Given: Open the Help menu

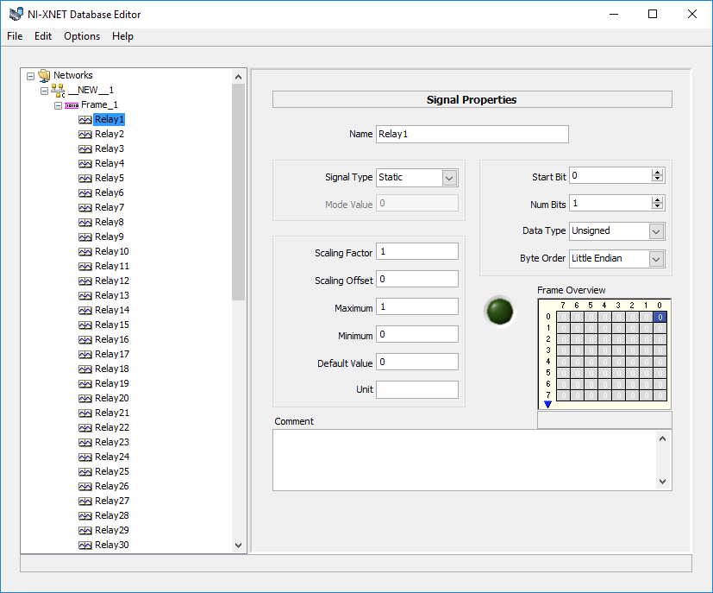Looking at the screenshot, I should (x=122, y=36).
